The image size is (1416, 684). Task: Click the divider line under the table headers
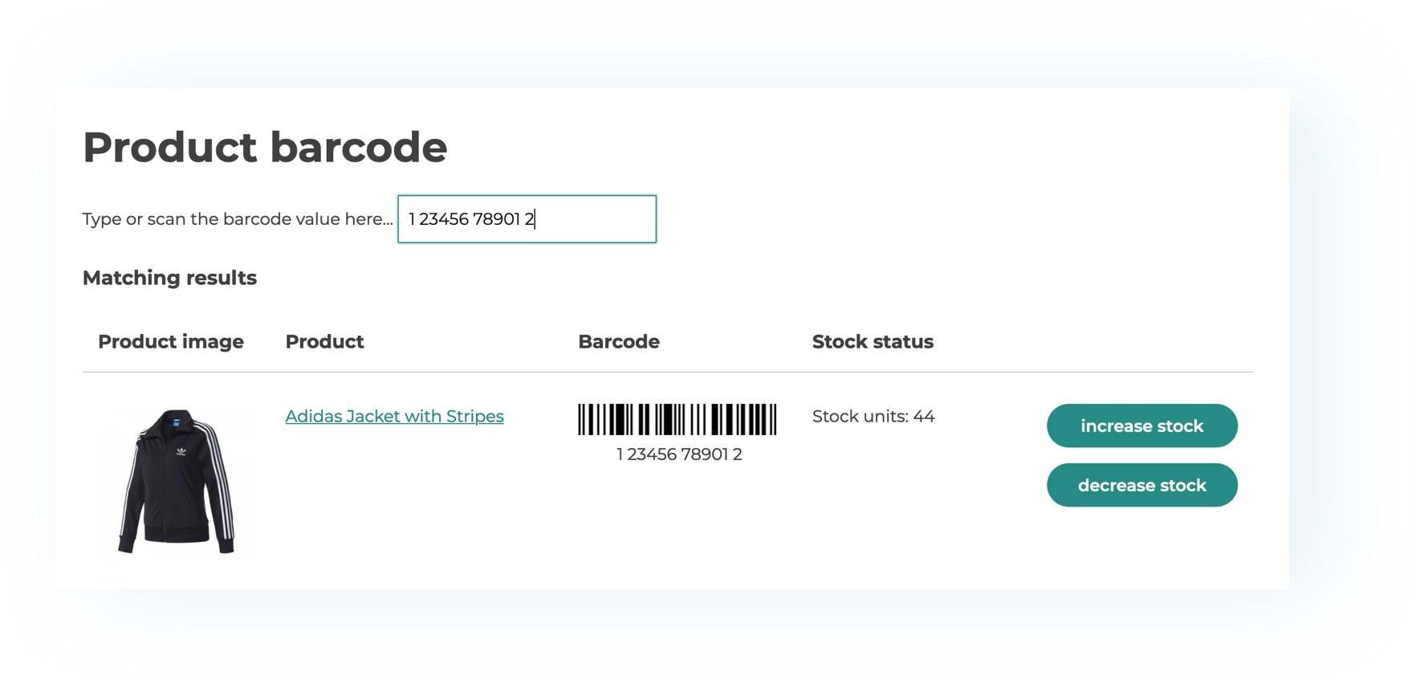pos(668,373)
